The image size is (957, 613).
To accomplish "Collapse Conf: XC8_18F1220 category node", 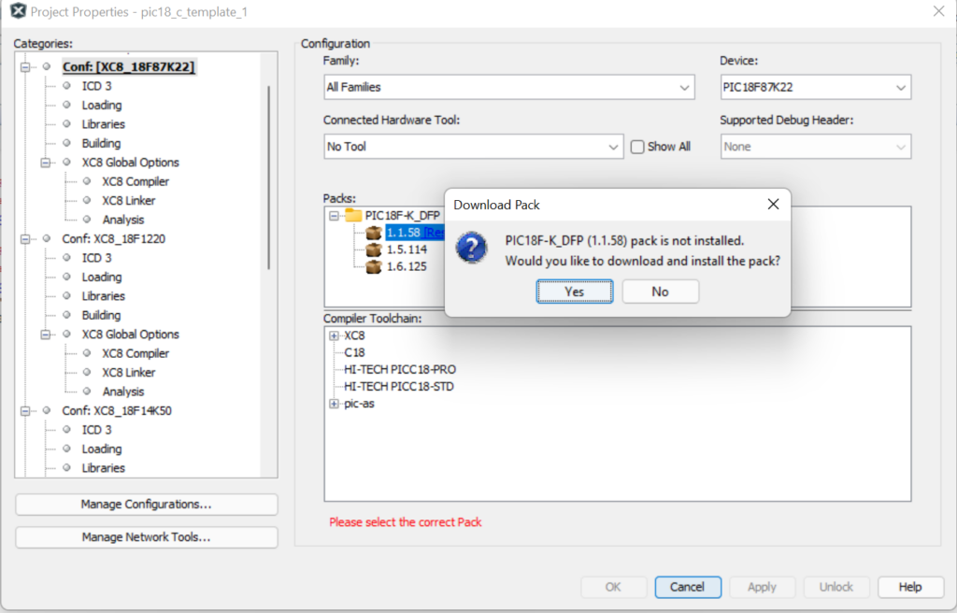I will pyautogui.click(x=25, y=238).
